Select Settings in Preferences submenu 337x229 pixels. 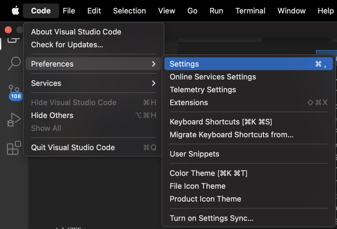[184, 64]
